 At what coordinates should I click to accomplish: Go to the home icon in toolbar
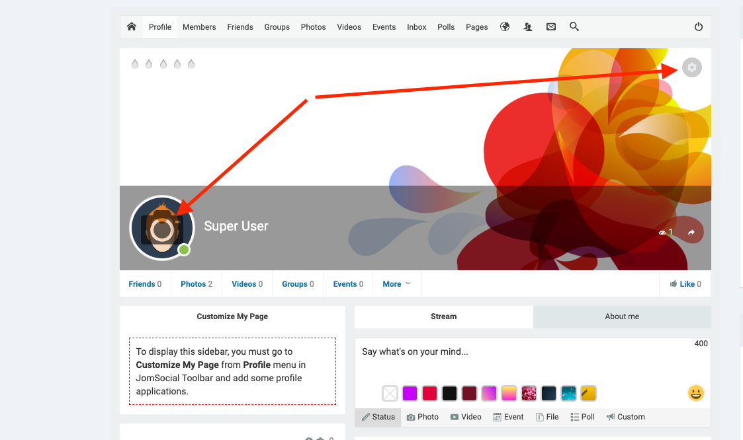(x=132, y=26)
